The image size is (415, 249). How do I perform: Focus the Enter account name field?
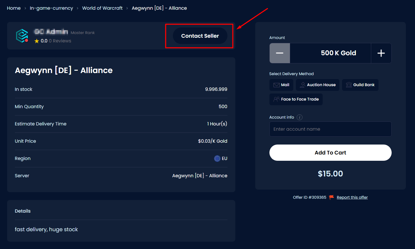330,129
